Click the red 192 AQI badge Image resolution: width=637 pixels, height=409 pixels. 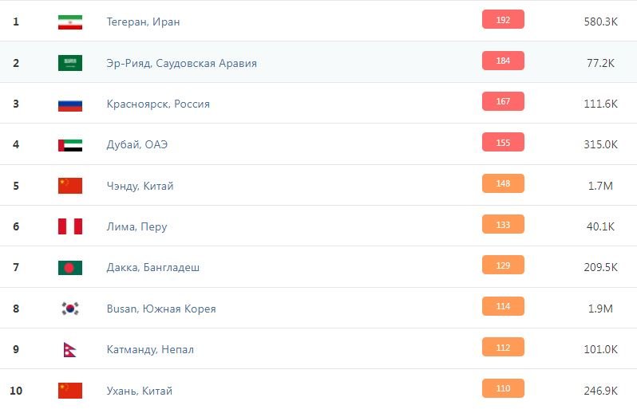point(503,20)
